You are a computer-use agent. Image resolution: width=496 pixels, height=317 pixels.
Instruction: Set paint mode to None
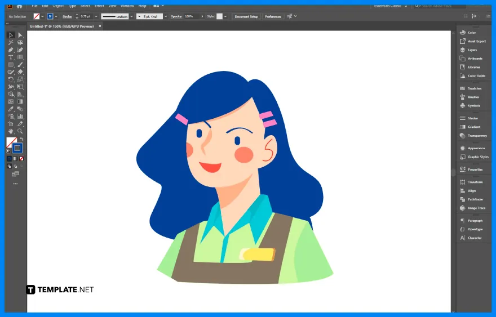(21, 159)
